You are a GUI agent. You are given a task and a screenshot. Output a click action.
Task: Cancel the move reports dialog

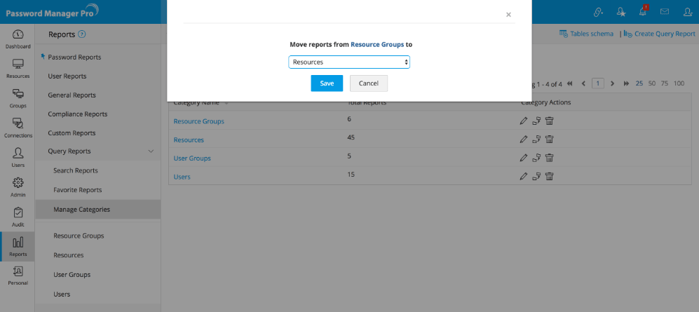[369, 83]
